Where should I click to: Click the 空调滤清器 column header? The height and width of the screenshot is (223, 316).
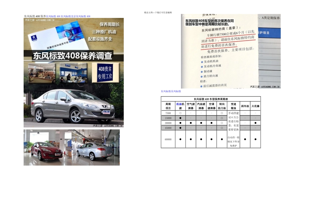[x=212, y=106]
